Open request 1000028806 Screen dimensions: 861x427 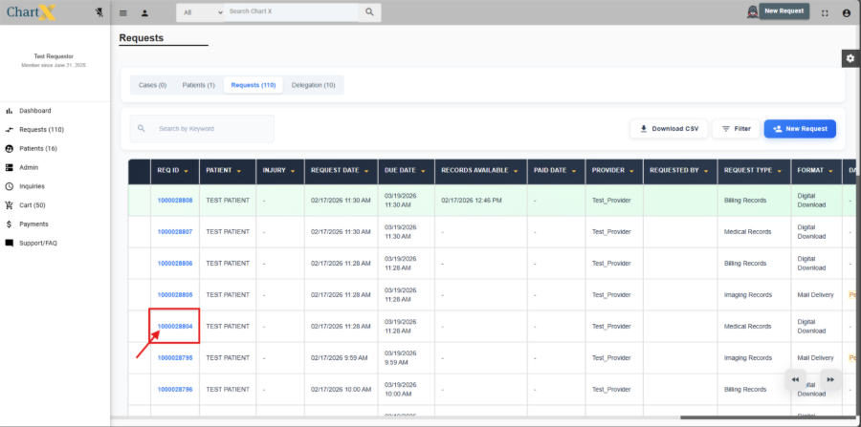pos(175,264)
